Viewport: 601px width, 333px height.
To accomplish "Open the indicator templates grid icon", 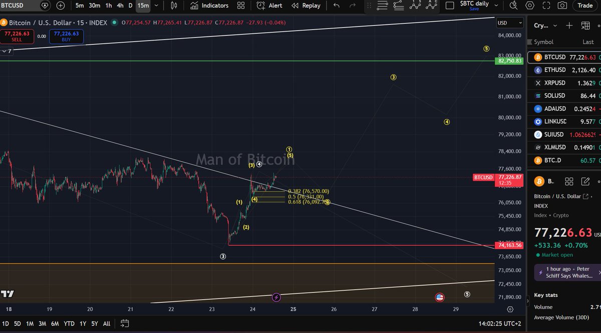I will [x=241, y=5].
